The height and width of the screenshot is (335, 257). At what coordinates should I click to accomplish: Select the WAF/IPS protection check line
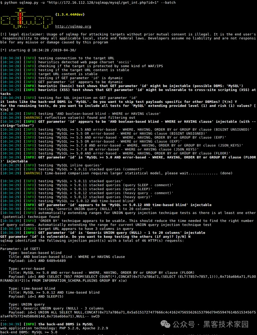[x=82, y=66]
